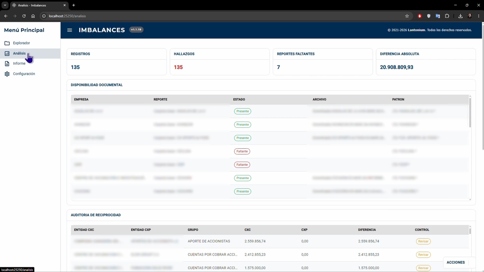Go to Informe menu item
The height and width of the screenshot is (272, 484).
click(19, 63)
